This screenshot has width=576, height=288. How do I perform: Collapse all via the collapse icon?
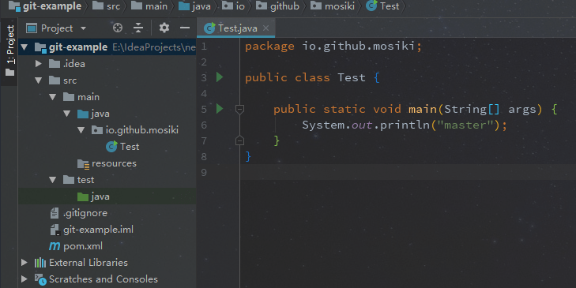138,28
